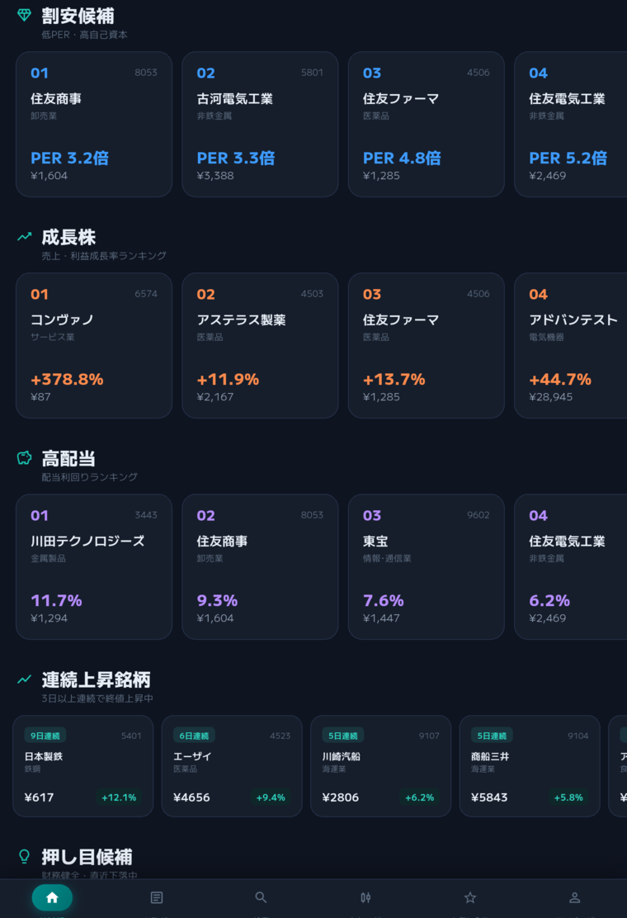Click the +12.1% change chip on 日本製鉄

(x=119, y=797)
